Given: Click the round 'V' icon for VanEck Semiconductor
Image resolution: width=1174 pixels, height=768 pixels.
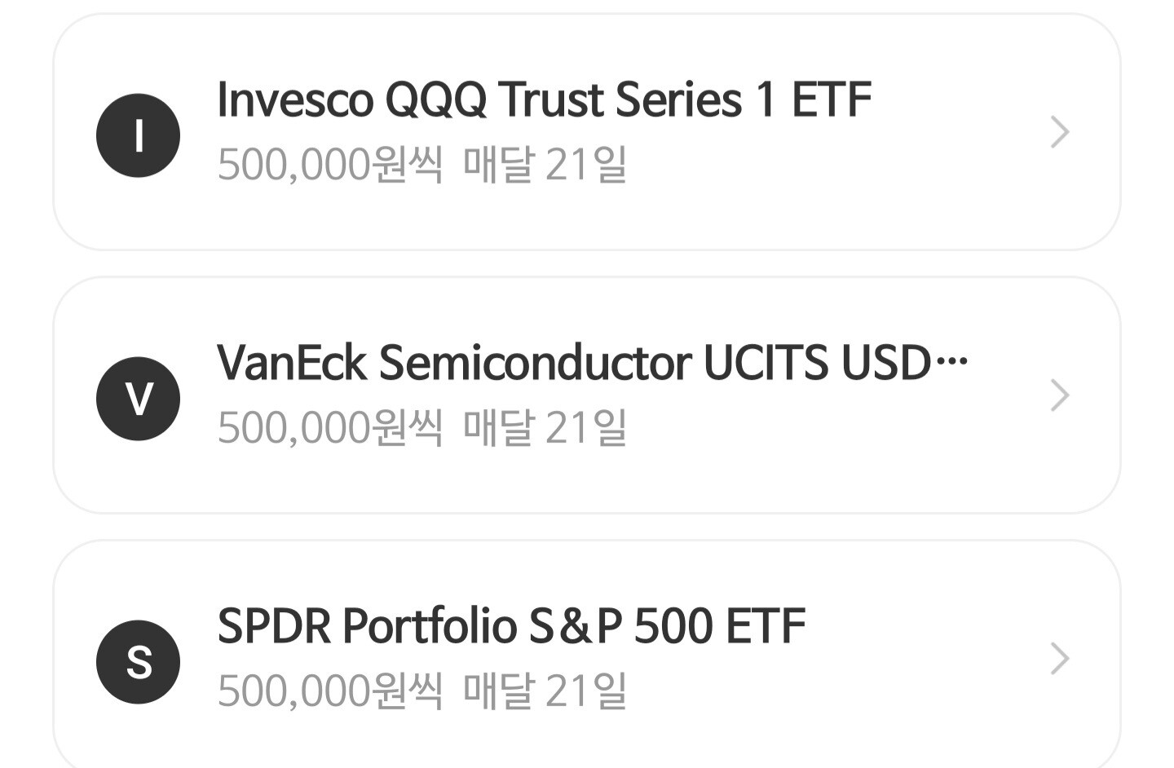Looking at the screenshot, I should click(x=138, y=399).
